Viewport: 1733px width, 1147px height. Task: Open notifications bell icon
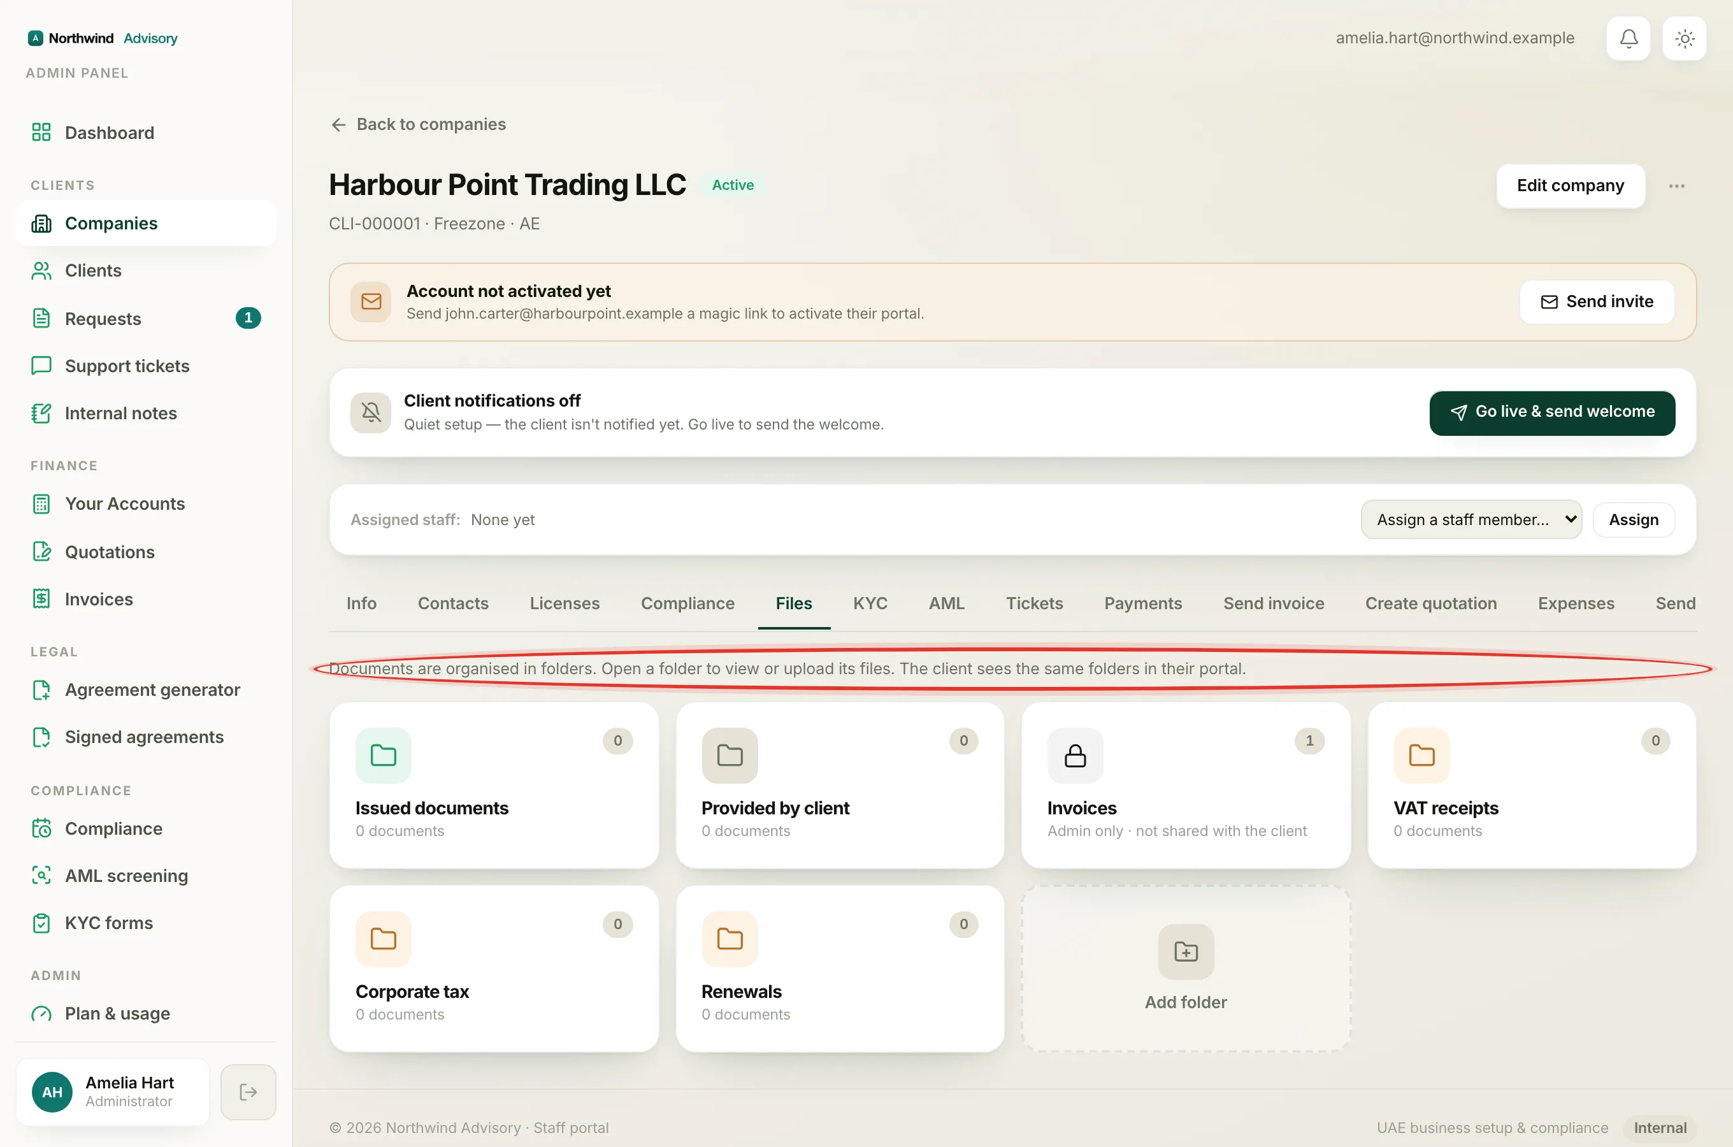pyautogui.click(x=1628, y=38)
